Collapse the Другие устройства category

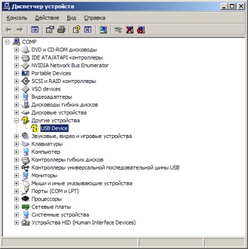tap(16, 120)
